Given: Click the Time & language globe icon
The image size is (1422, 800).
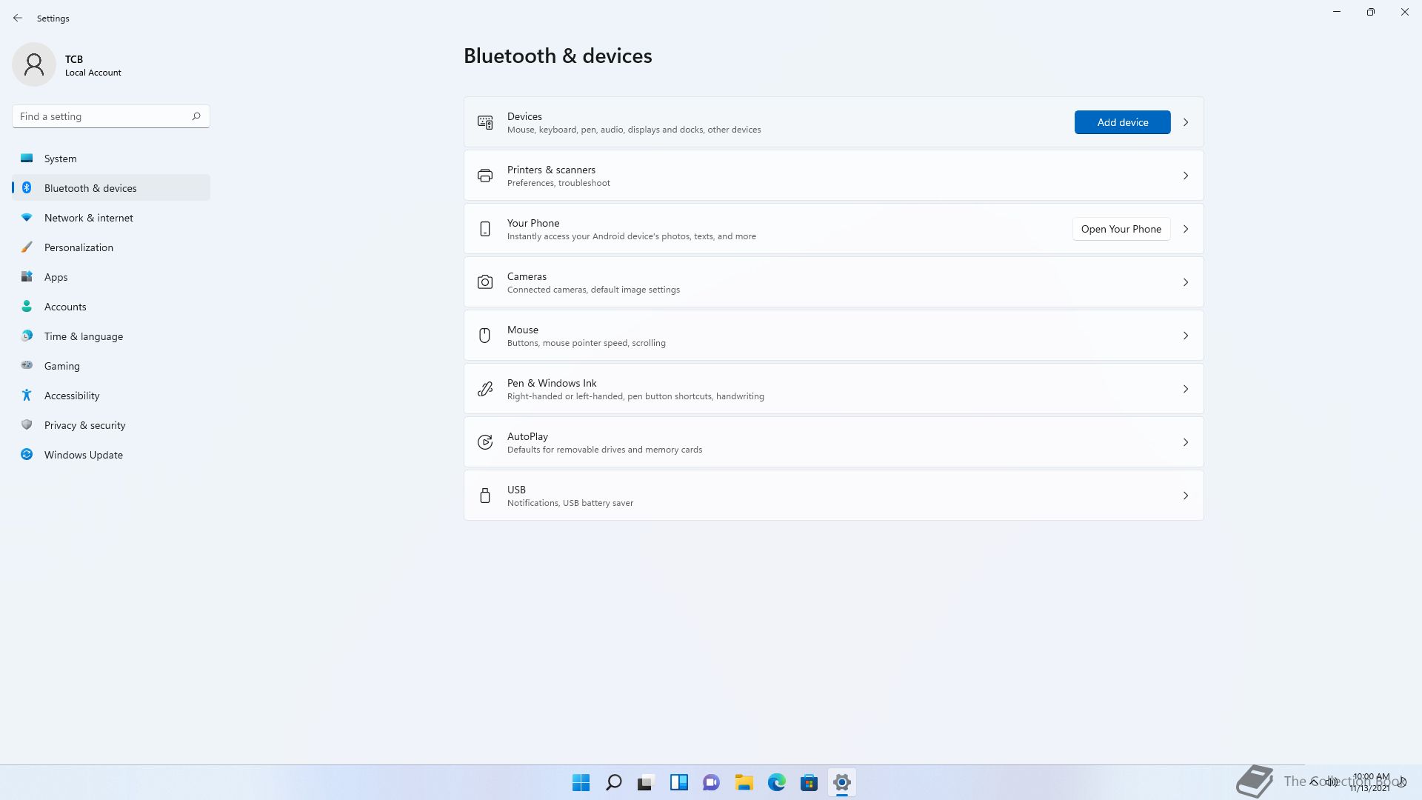Looking at the screenshot, I should [27, 336].
